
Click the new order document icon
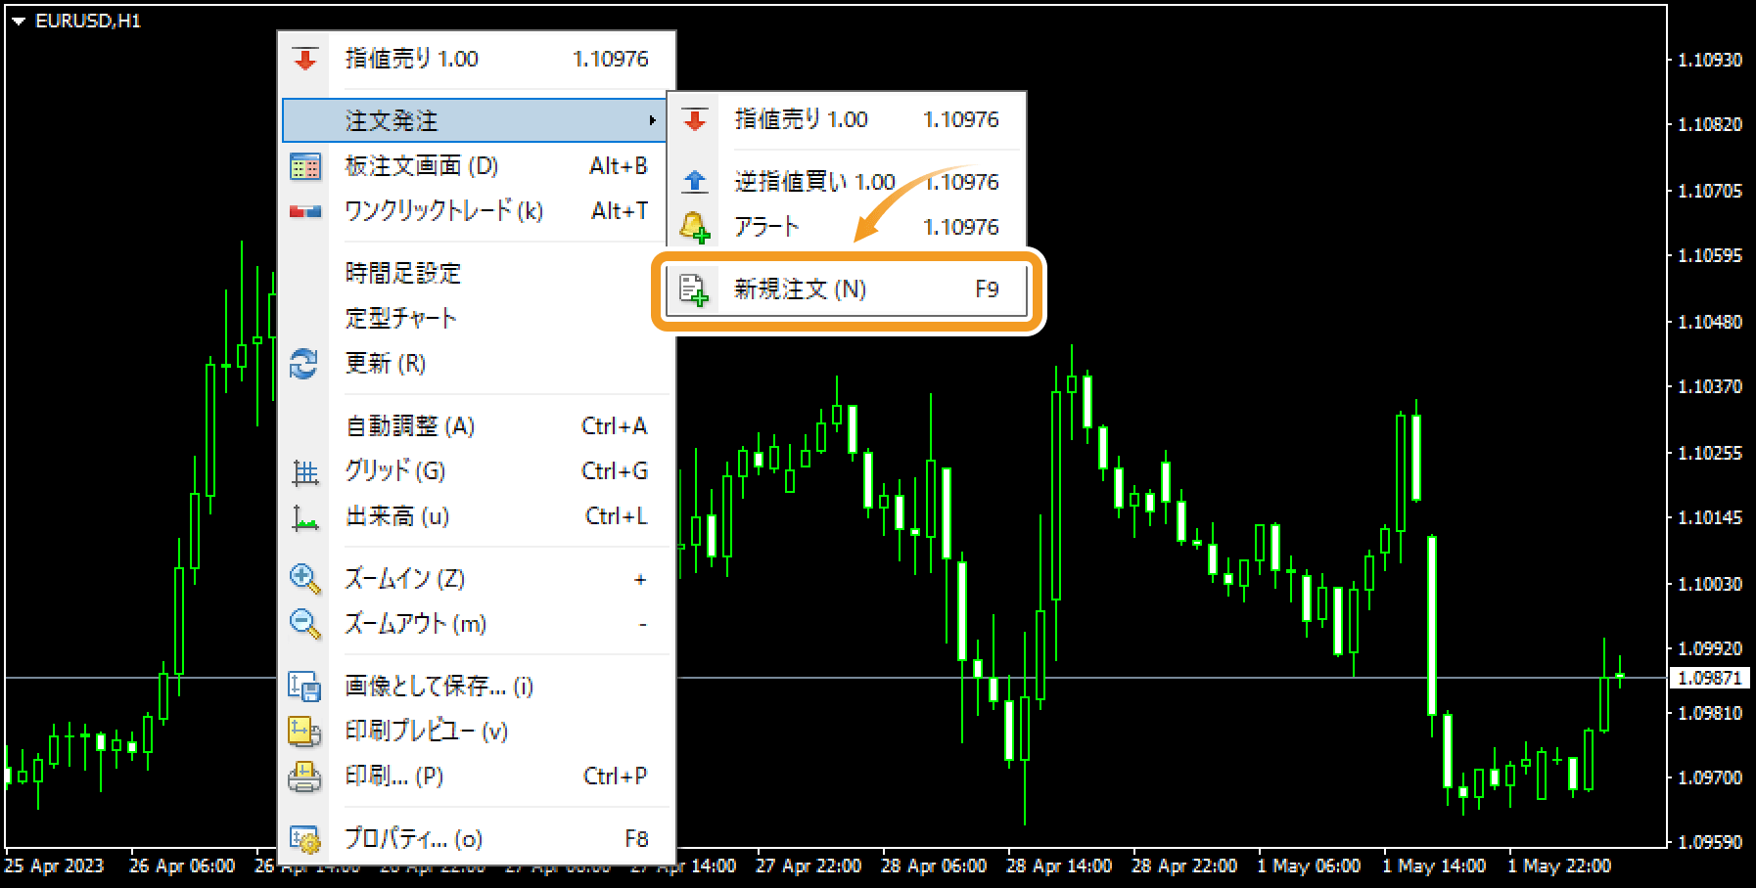click(694, 289)
